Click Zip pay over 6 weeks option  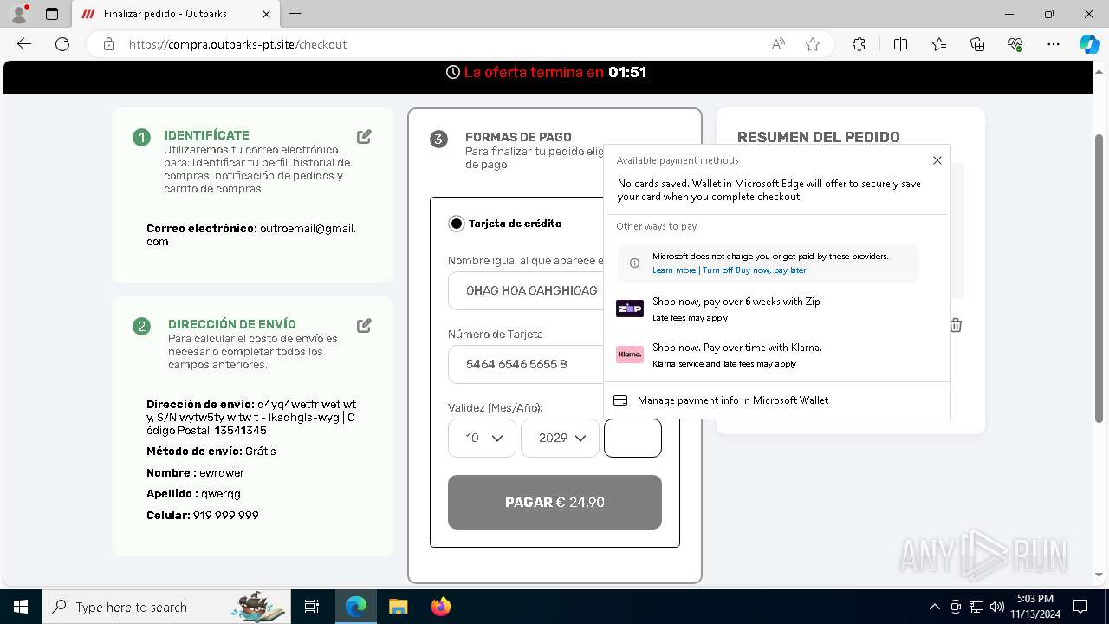click(778, 309)
